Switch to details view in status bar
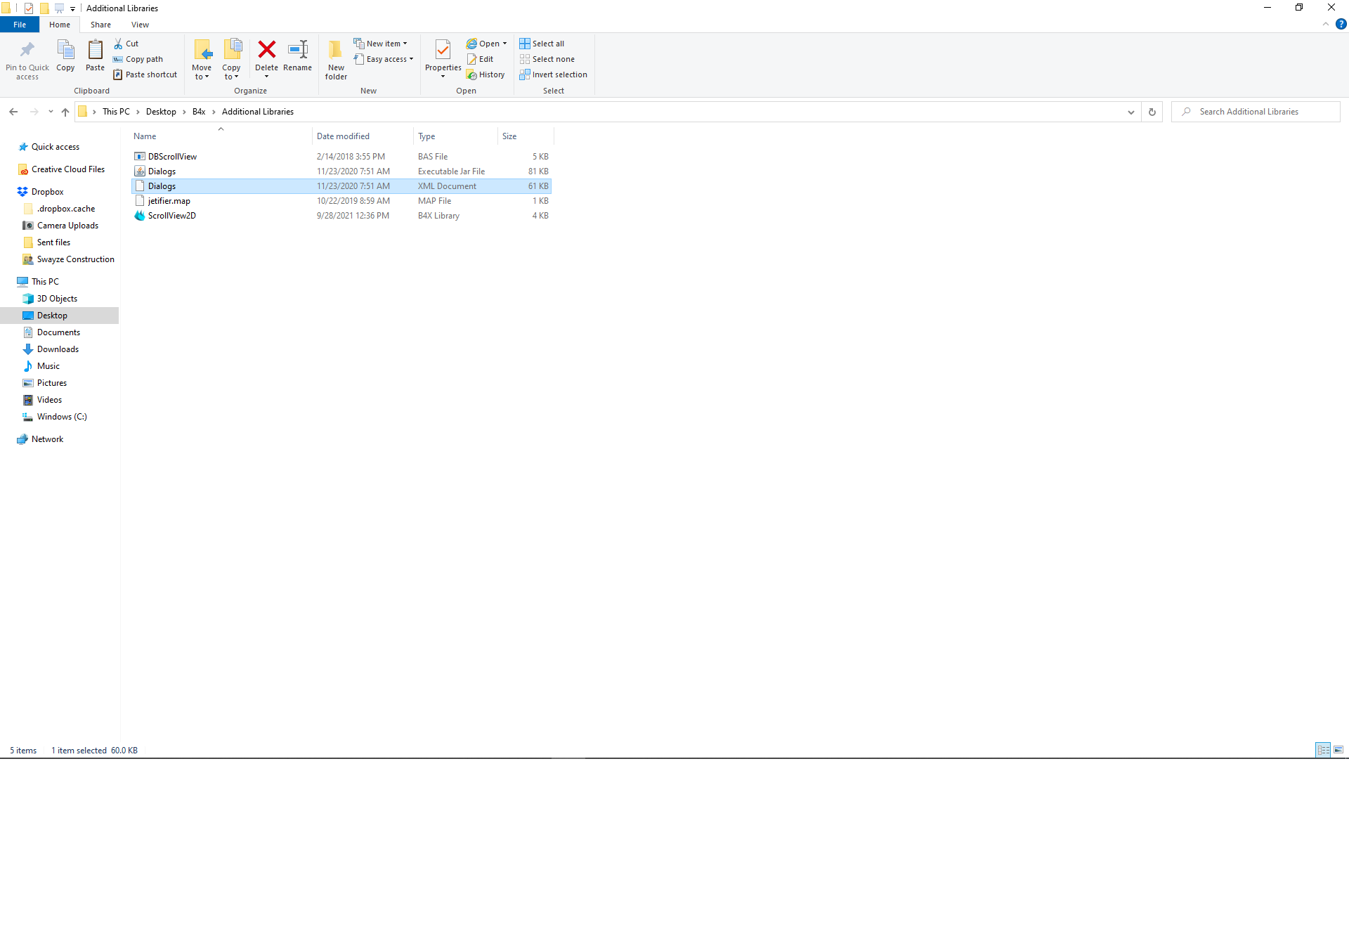Screen dimensions: 1349x941 (1323, 750)
